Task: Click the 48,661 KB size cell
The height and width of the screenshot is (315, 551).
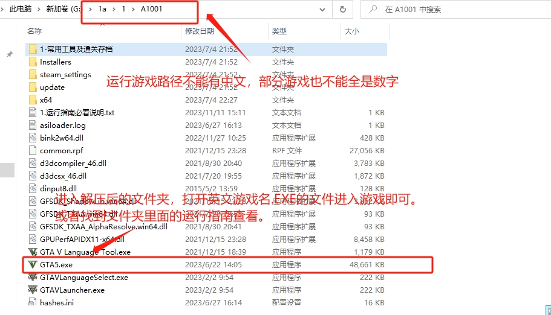Action: [367, 265]
